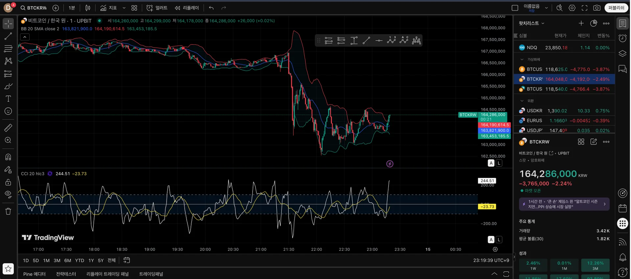Image resolution: width=631 pixels, height=279 pixels.
Task: Delete drawings with the trash icon
Action: click(x=8, y=211)
